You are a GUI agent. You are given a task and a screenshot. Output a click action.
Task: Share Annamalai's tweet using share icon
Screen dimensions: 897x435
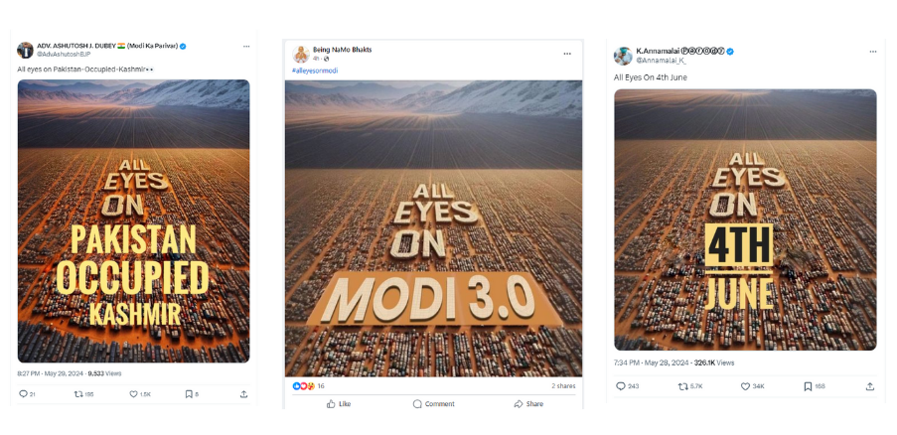(x=870, y=386)
